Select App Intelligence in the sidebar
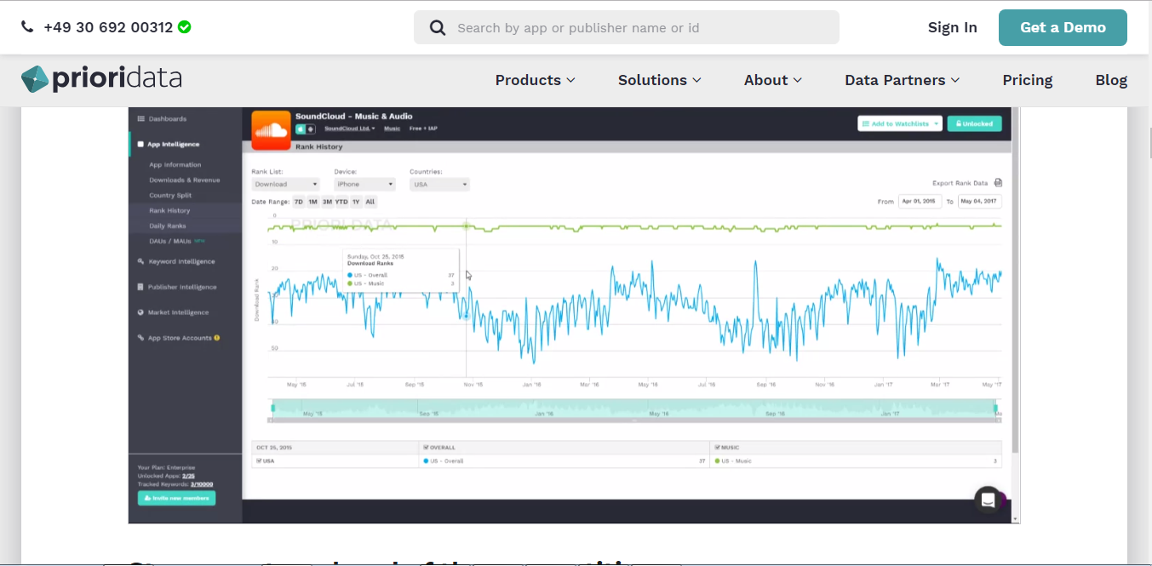The height and width of the screenshot is (566, 1152). click(x=173, y=143)
